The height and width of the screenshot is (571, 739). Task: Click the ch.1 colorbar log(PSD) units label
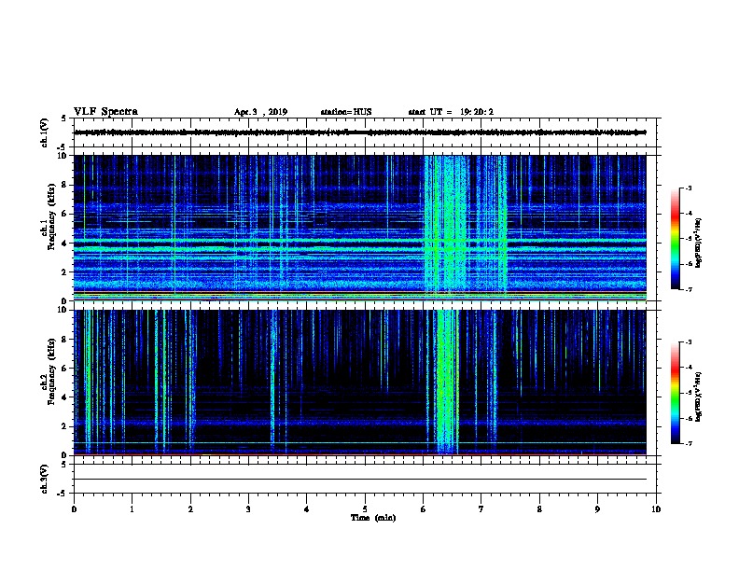point(699,244)
